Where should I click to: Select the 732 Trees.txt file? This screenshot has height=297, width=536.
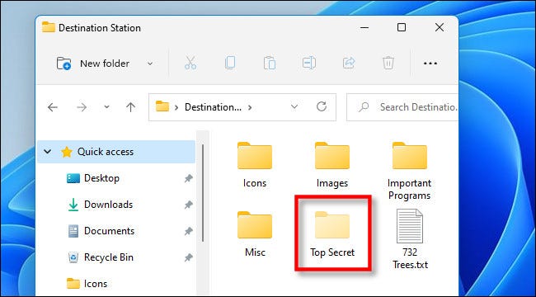coord(410,238)
